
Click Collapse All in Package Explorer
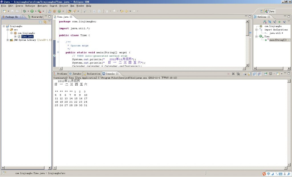pyautogui.click(x=40, y=22)
